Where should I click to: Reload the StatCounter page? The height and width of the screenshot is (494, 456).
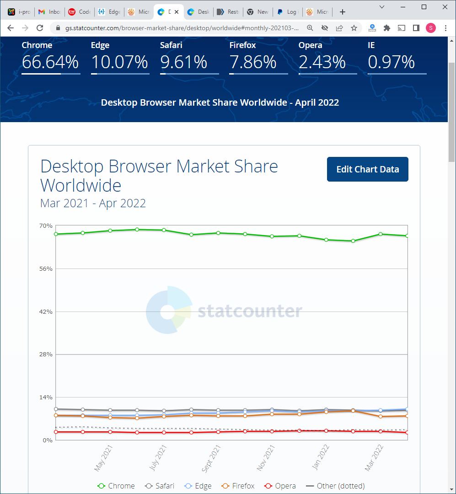coord(40,28)
